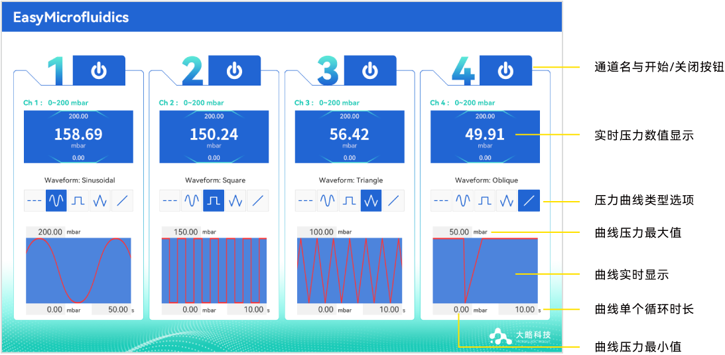This screenshot has width=725, height=355.
Task: Click the Ch 4 oblique curve graph
Action: [x=485, y=271]
